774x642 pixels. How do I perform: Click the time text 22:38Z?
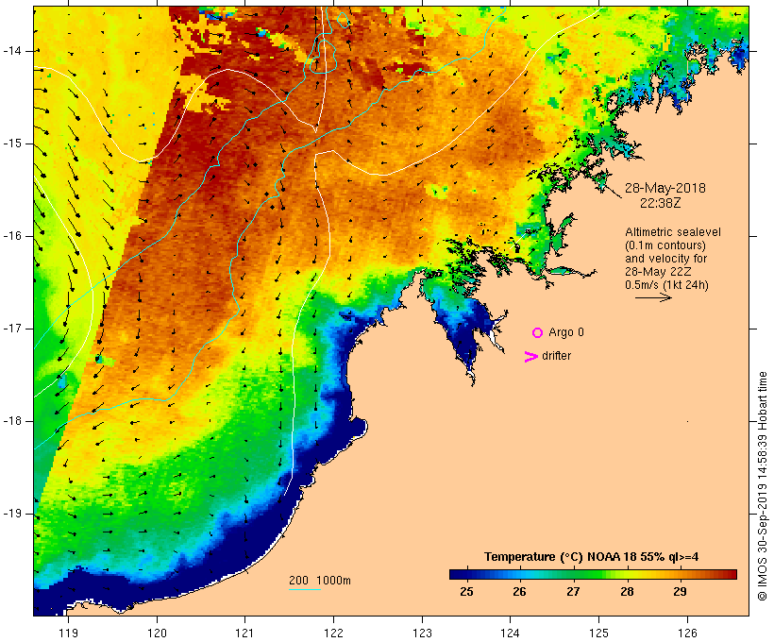[661, 203]
